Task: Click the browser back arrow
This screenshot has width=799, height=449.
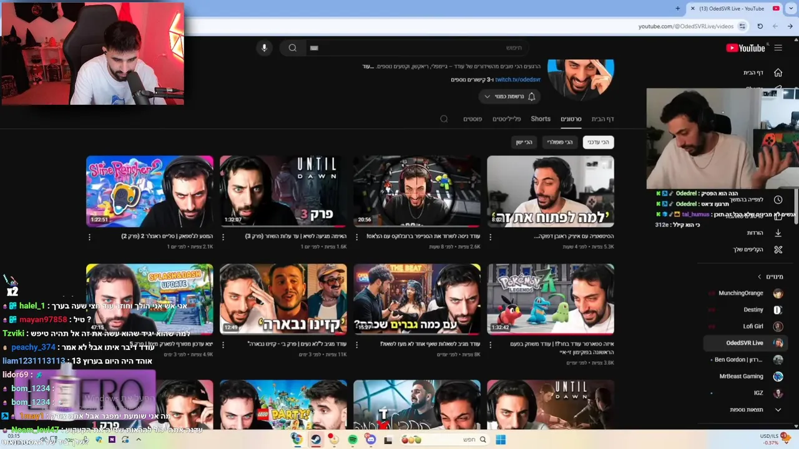Action: point(775,26)
